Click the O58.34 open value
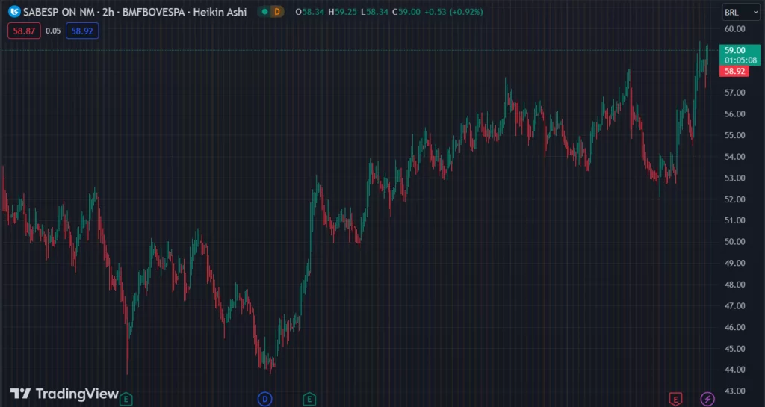 tap(310, 12)
